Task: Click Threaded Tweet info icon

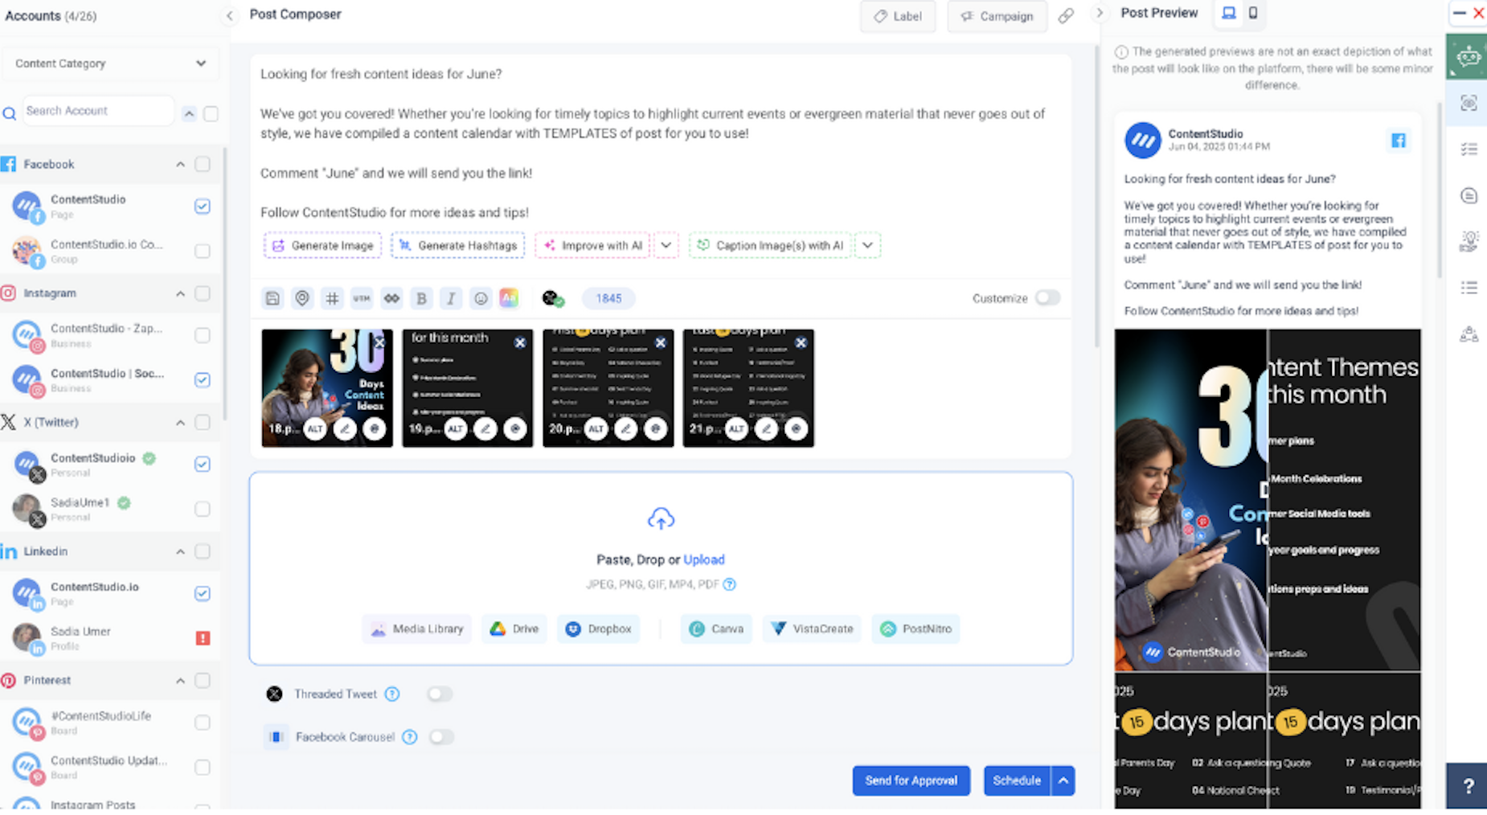Action: (x=392, y=694)
